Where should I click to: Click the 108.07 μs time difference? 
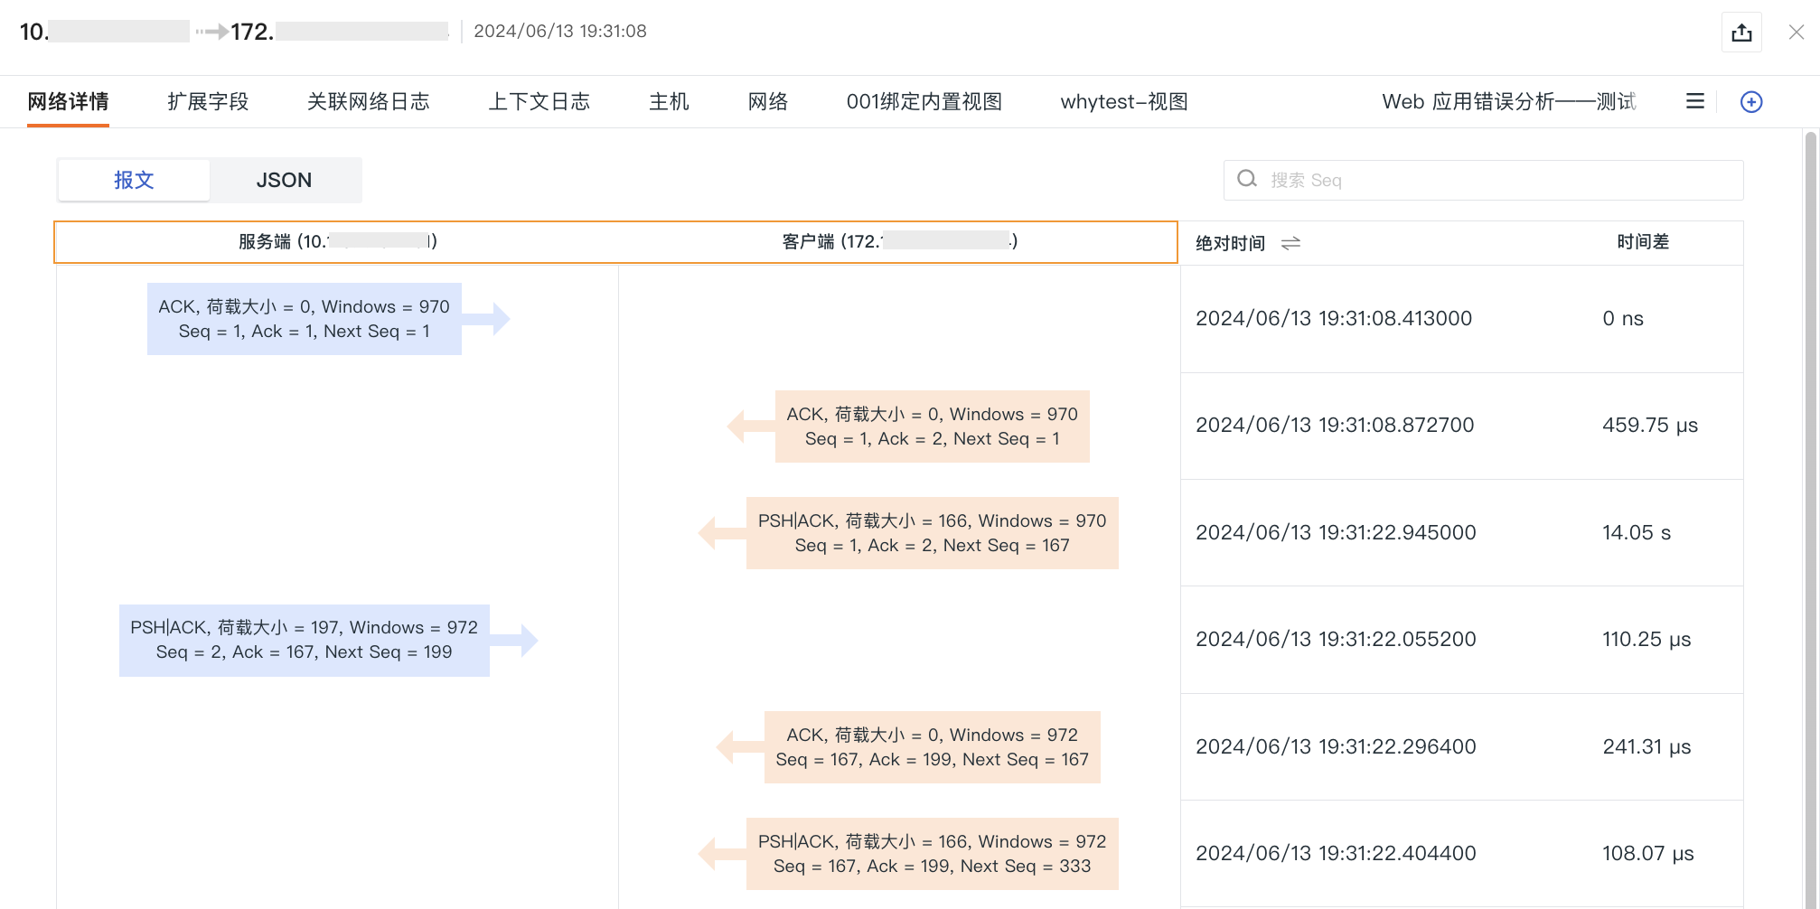click(x=1648, y=853)
